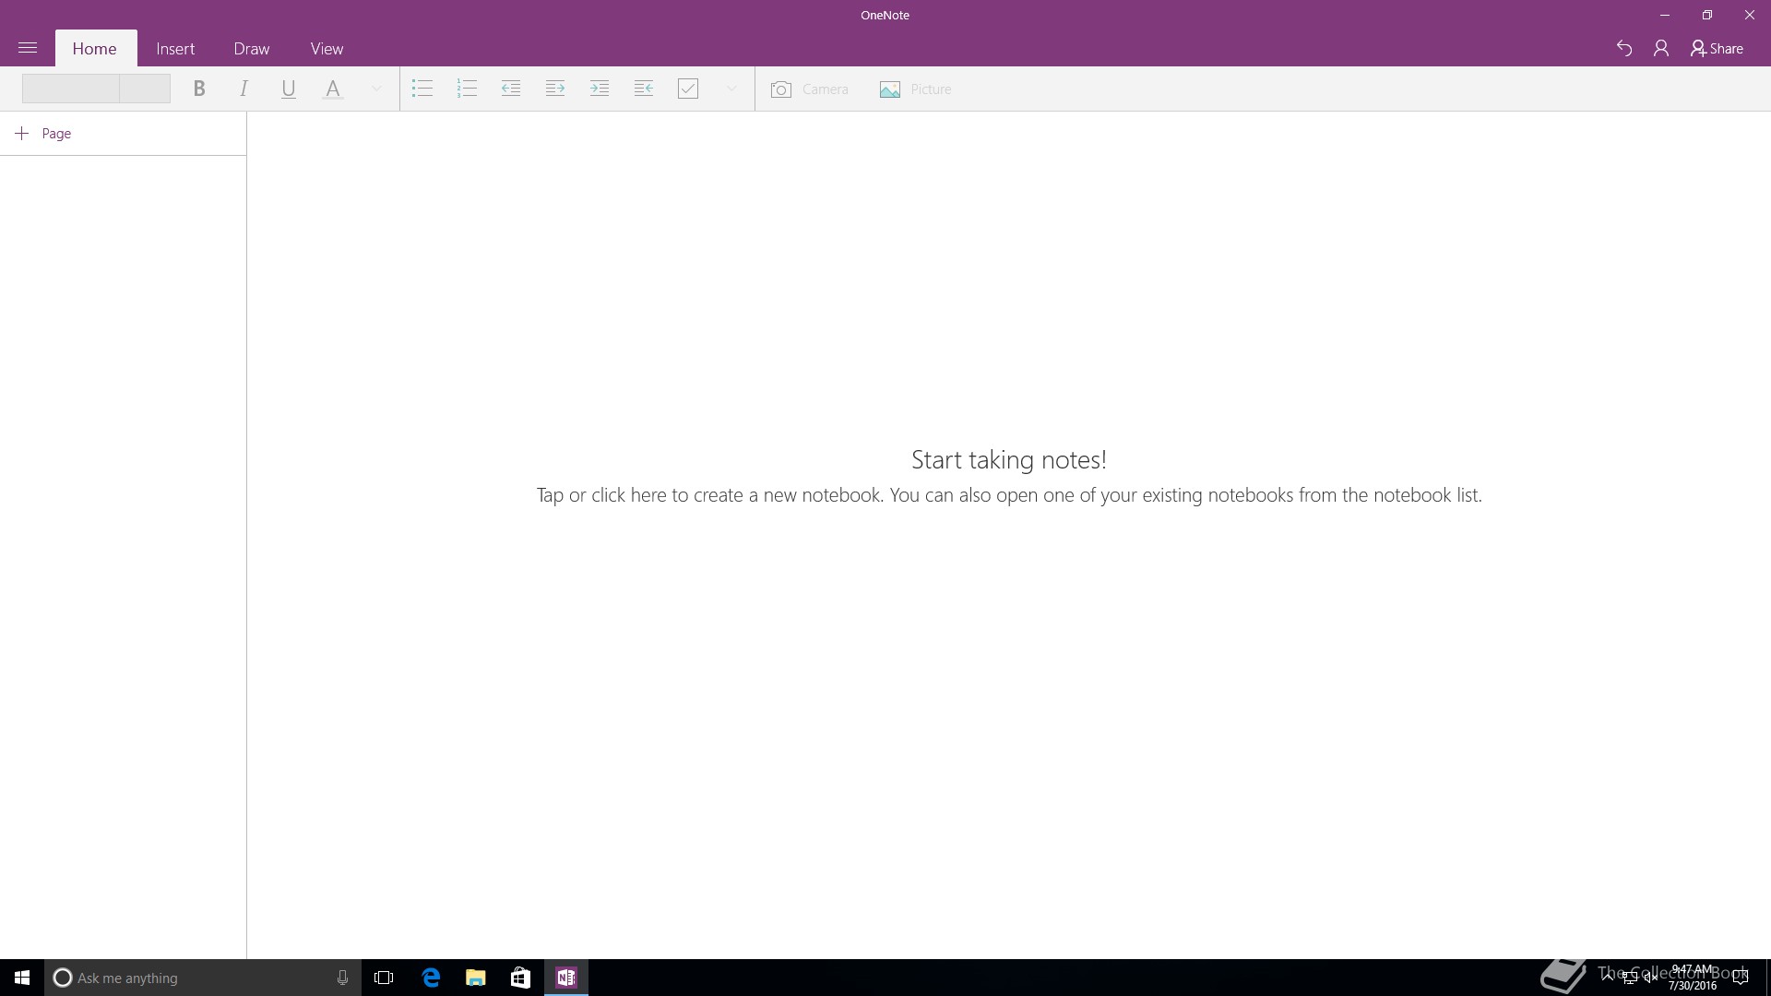1771x996 pixels.
Task: Open the account profile icon
Action: click(1661, 48)
